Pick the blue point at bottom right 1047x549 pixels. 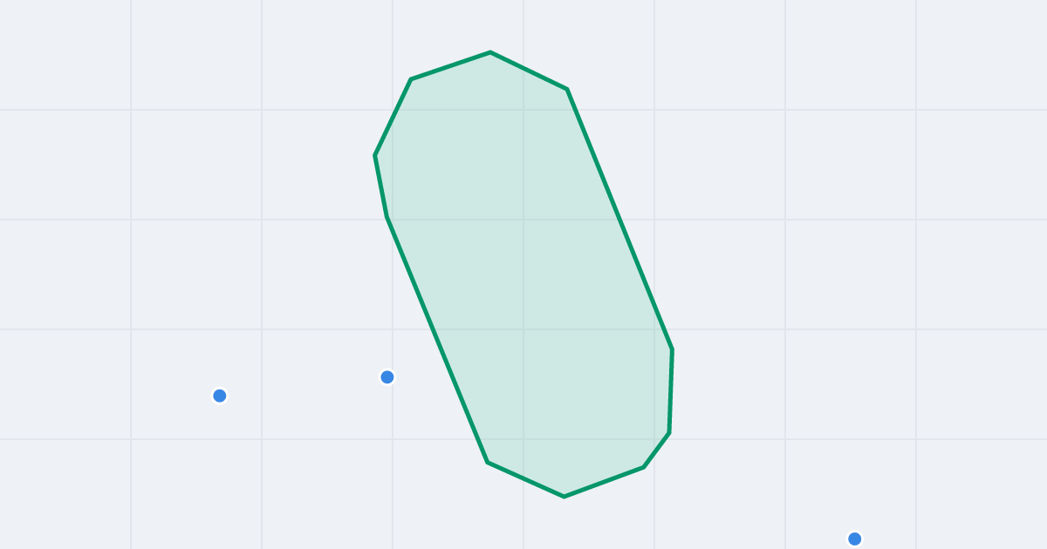pos(855,539)
